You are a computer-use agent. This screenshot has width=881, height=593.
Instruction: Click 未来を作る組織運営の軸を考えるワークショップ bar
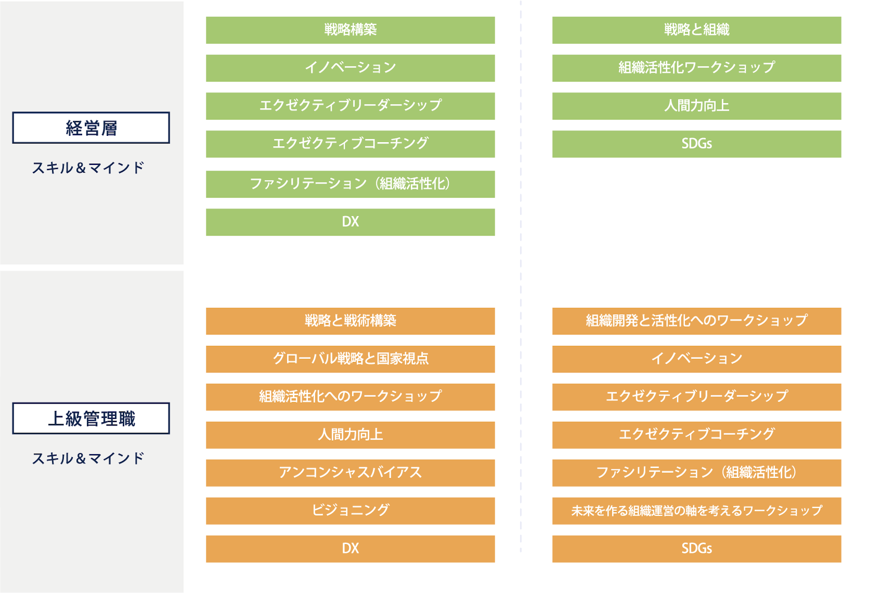(696, 511)
